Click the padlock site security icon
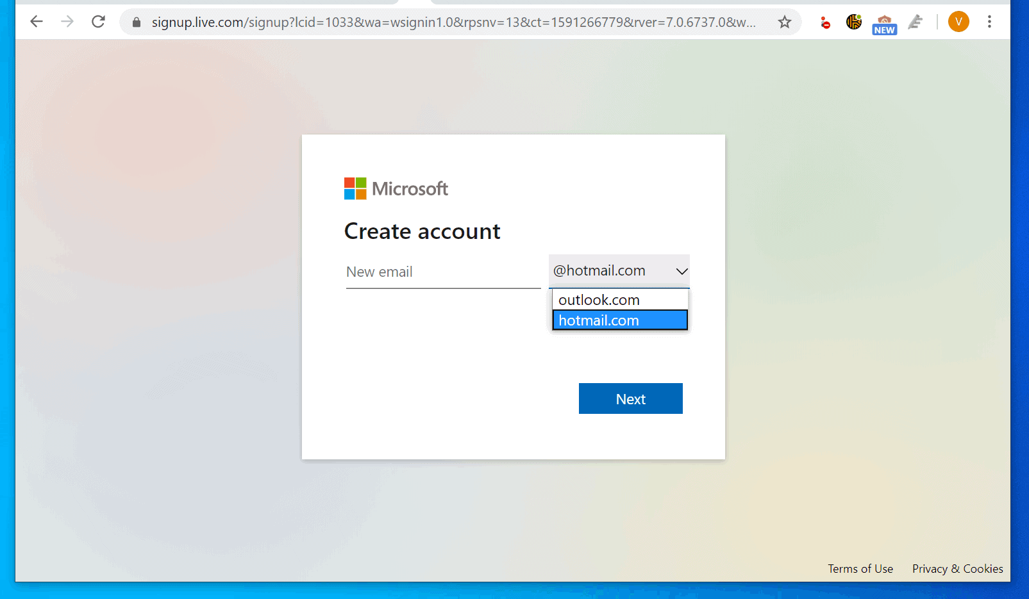The width and height of the screenshot is (1029, 599). click(136, 22)
